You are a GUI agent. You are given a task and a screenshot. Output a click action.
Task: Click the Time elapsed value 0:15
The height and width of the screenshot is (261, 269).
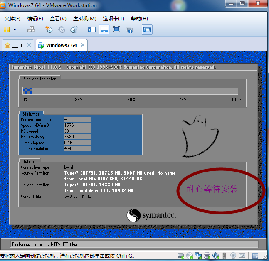click(x=77, y=143)
